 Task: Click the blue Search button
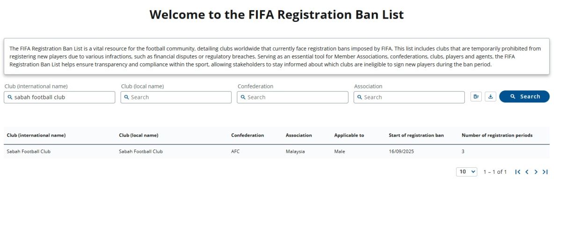point(524,96)
